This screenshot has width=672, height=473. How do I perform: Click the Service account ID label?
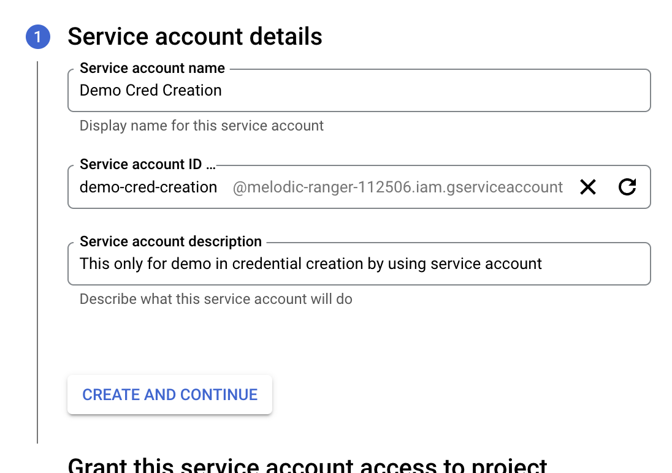140,164
